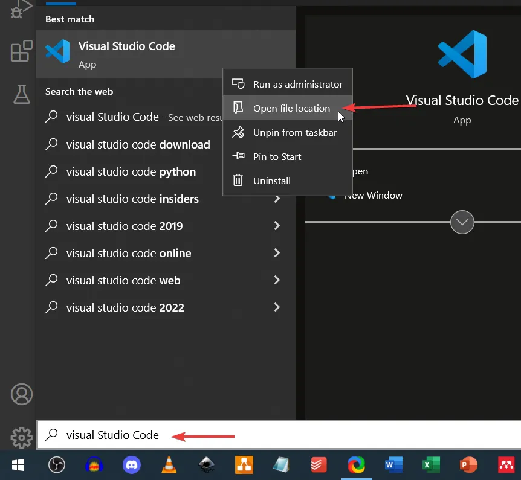Open the red M app in taskbar
Viewport: 521px width, 480px height.
point(506,465)
